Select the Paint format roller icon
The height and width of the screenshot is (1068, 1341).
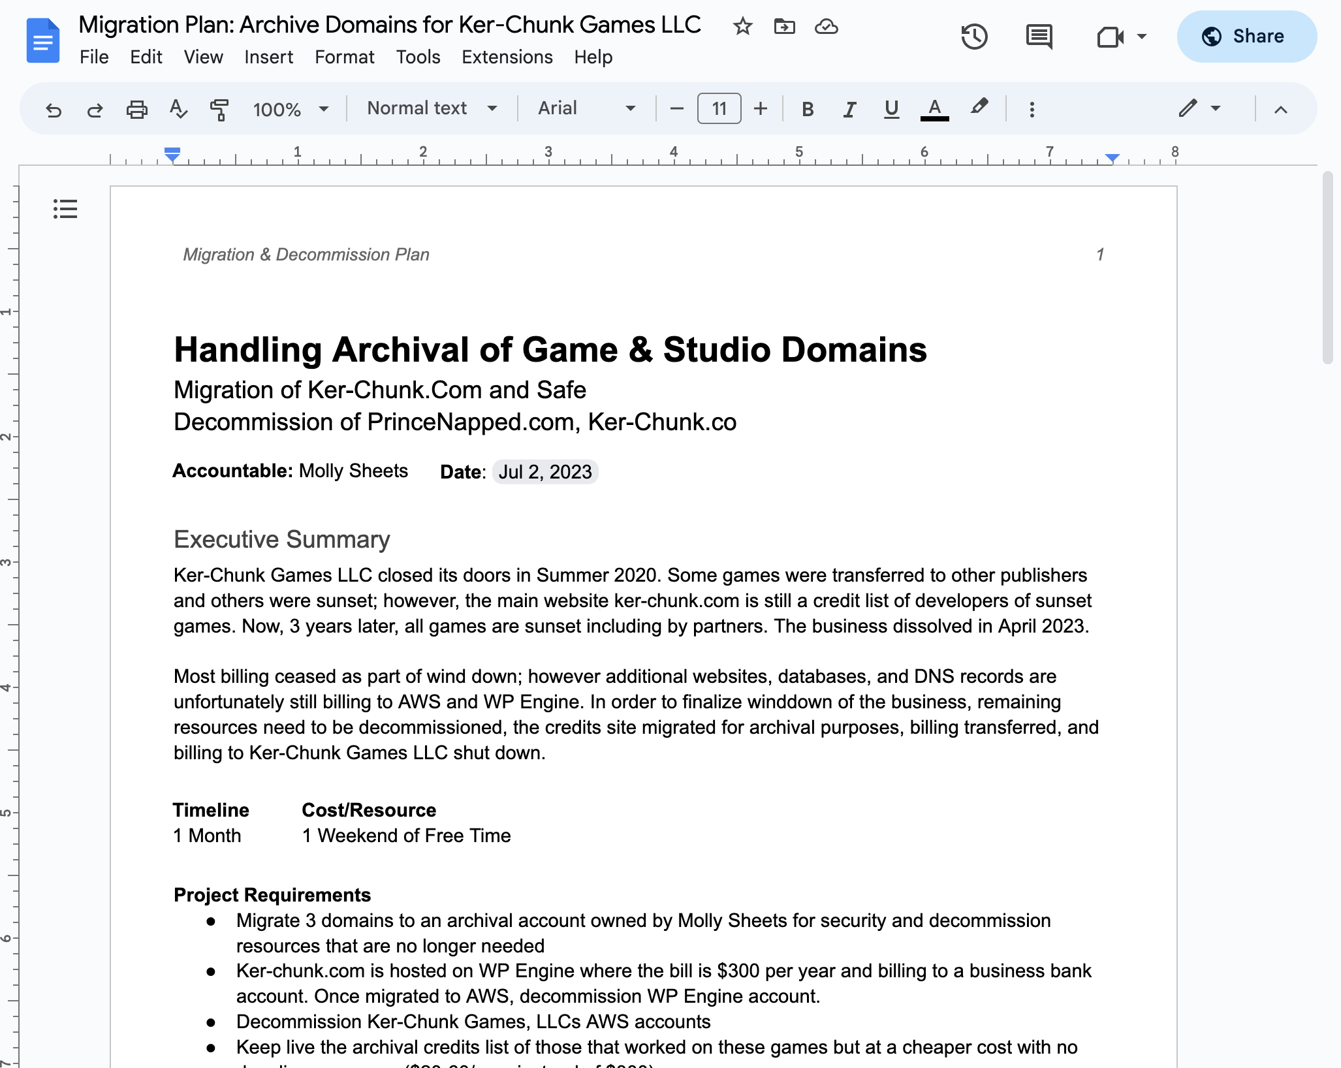pos(219,109)
